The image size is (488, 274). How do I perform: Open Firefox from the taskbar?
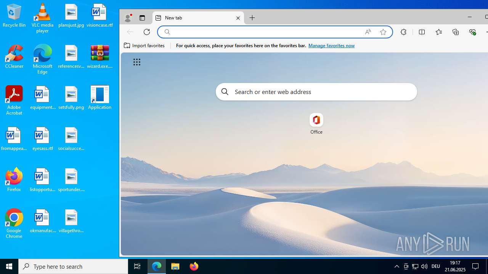point(194,266)
